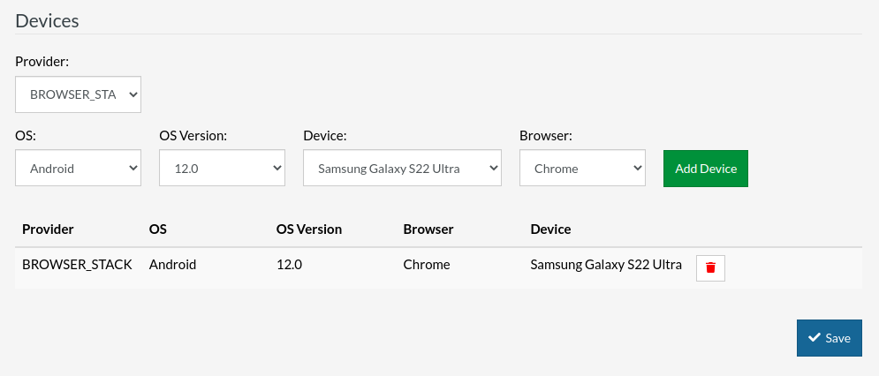Click the red trash delete icon
The height and width of the screenshot is (376, 879).
coord(710,267)
